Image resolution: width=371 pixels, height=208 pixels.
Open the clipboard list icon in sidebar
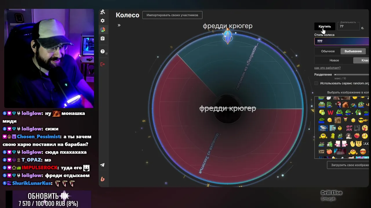pos(103,38)
